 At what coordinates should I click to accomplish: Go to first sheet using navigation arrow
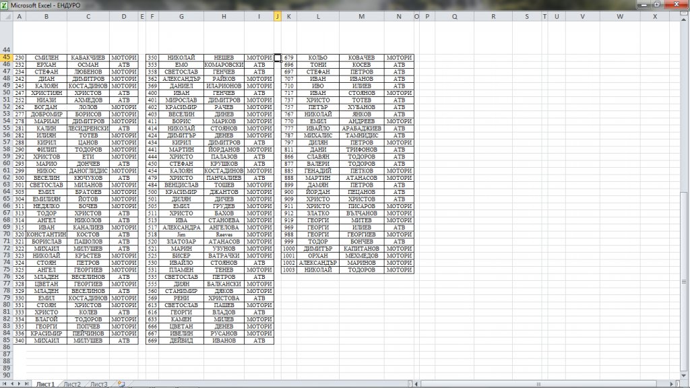tap(5, 383)
